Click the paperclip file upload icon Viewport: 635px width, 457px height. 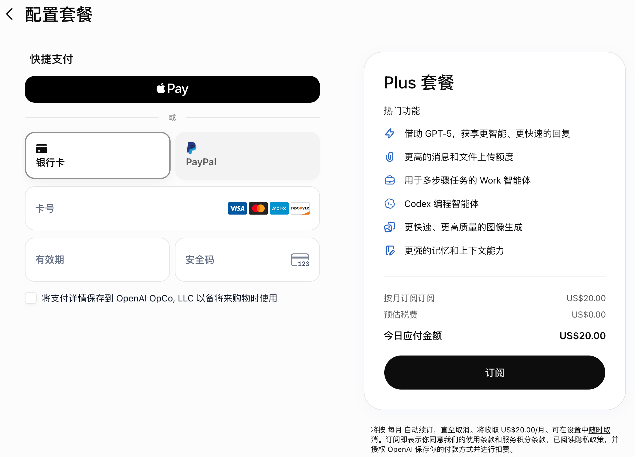390,157
